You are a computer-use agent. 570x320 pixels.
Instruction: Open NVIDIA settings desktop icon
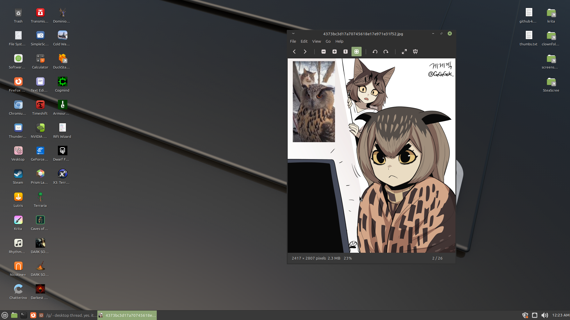pyautogui.click(x=40, y=131)
